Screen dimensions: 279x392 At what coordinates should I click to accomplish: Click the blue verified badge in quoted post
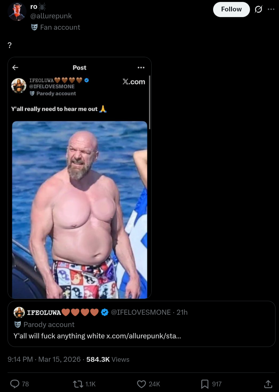105,312
